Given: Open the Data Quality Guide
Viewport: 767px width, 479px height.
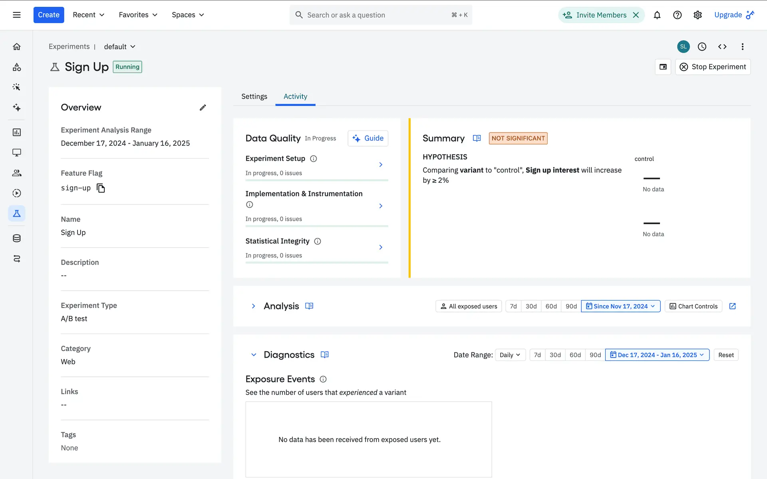Looking at the screenshot, I should [x=368, y=138].
